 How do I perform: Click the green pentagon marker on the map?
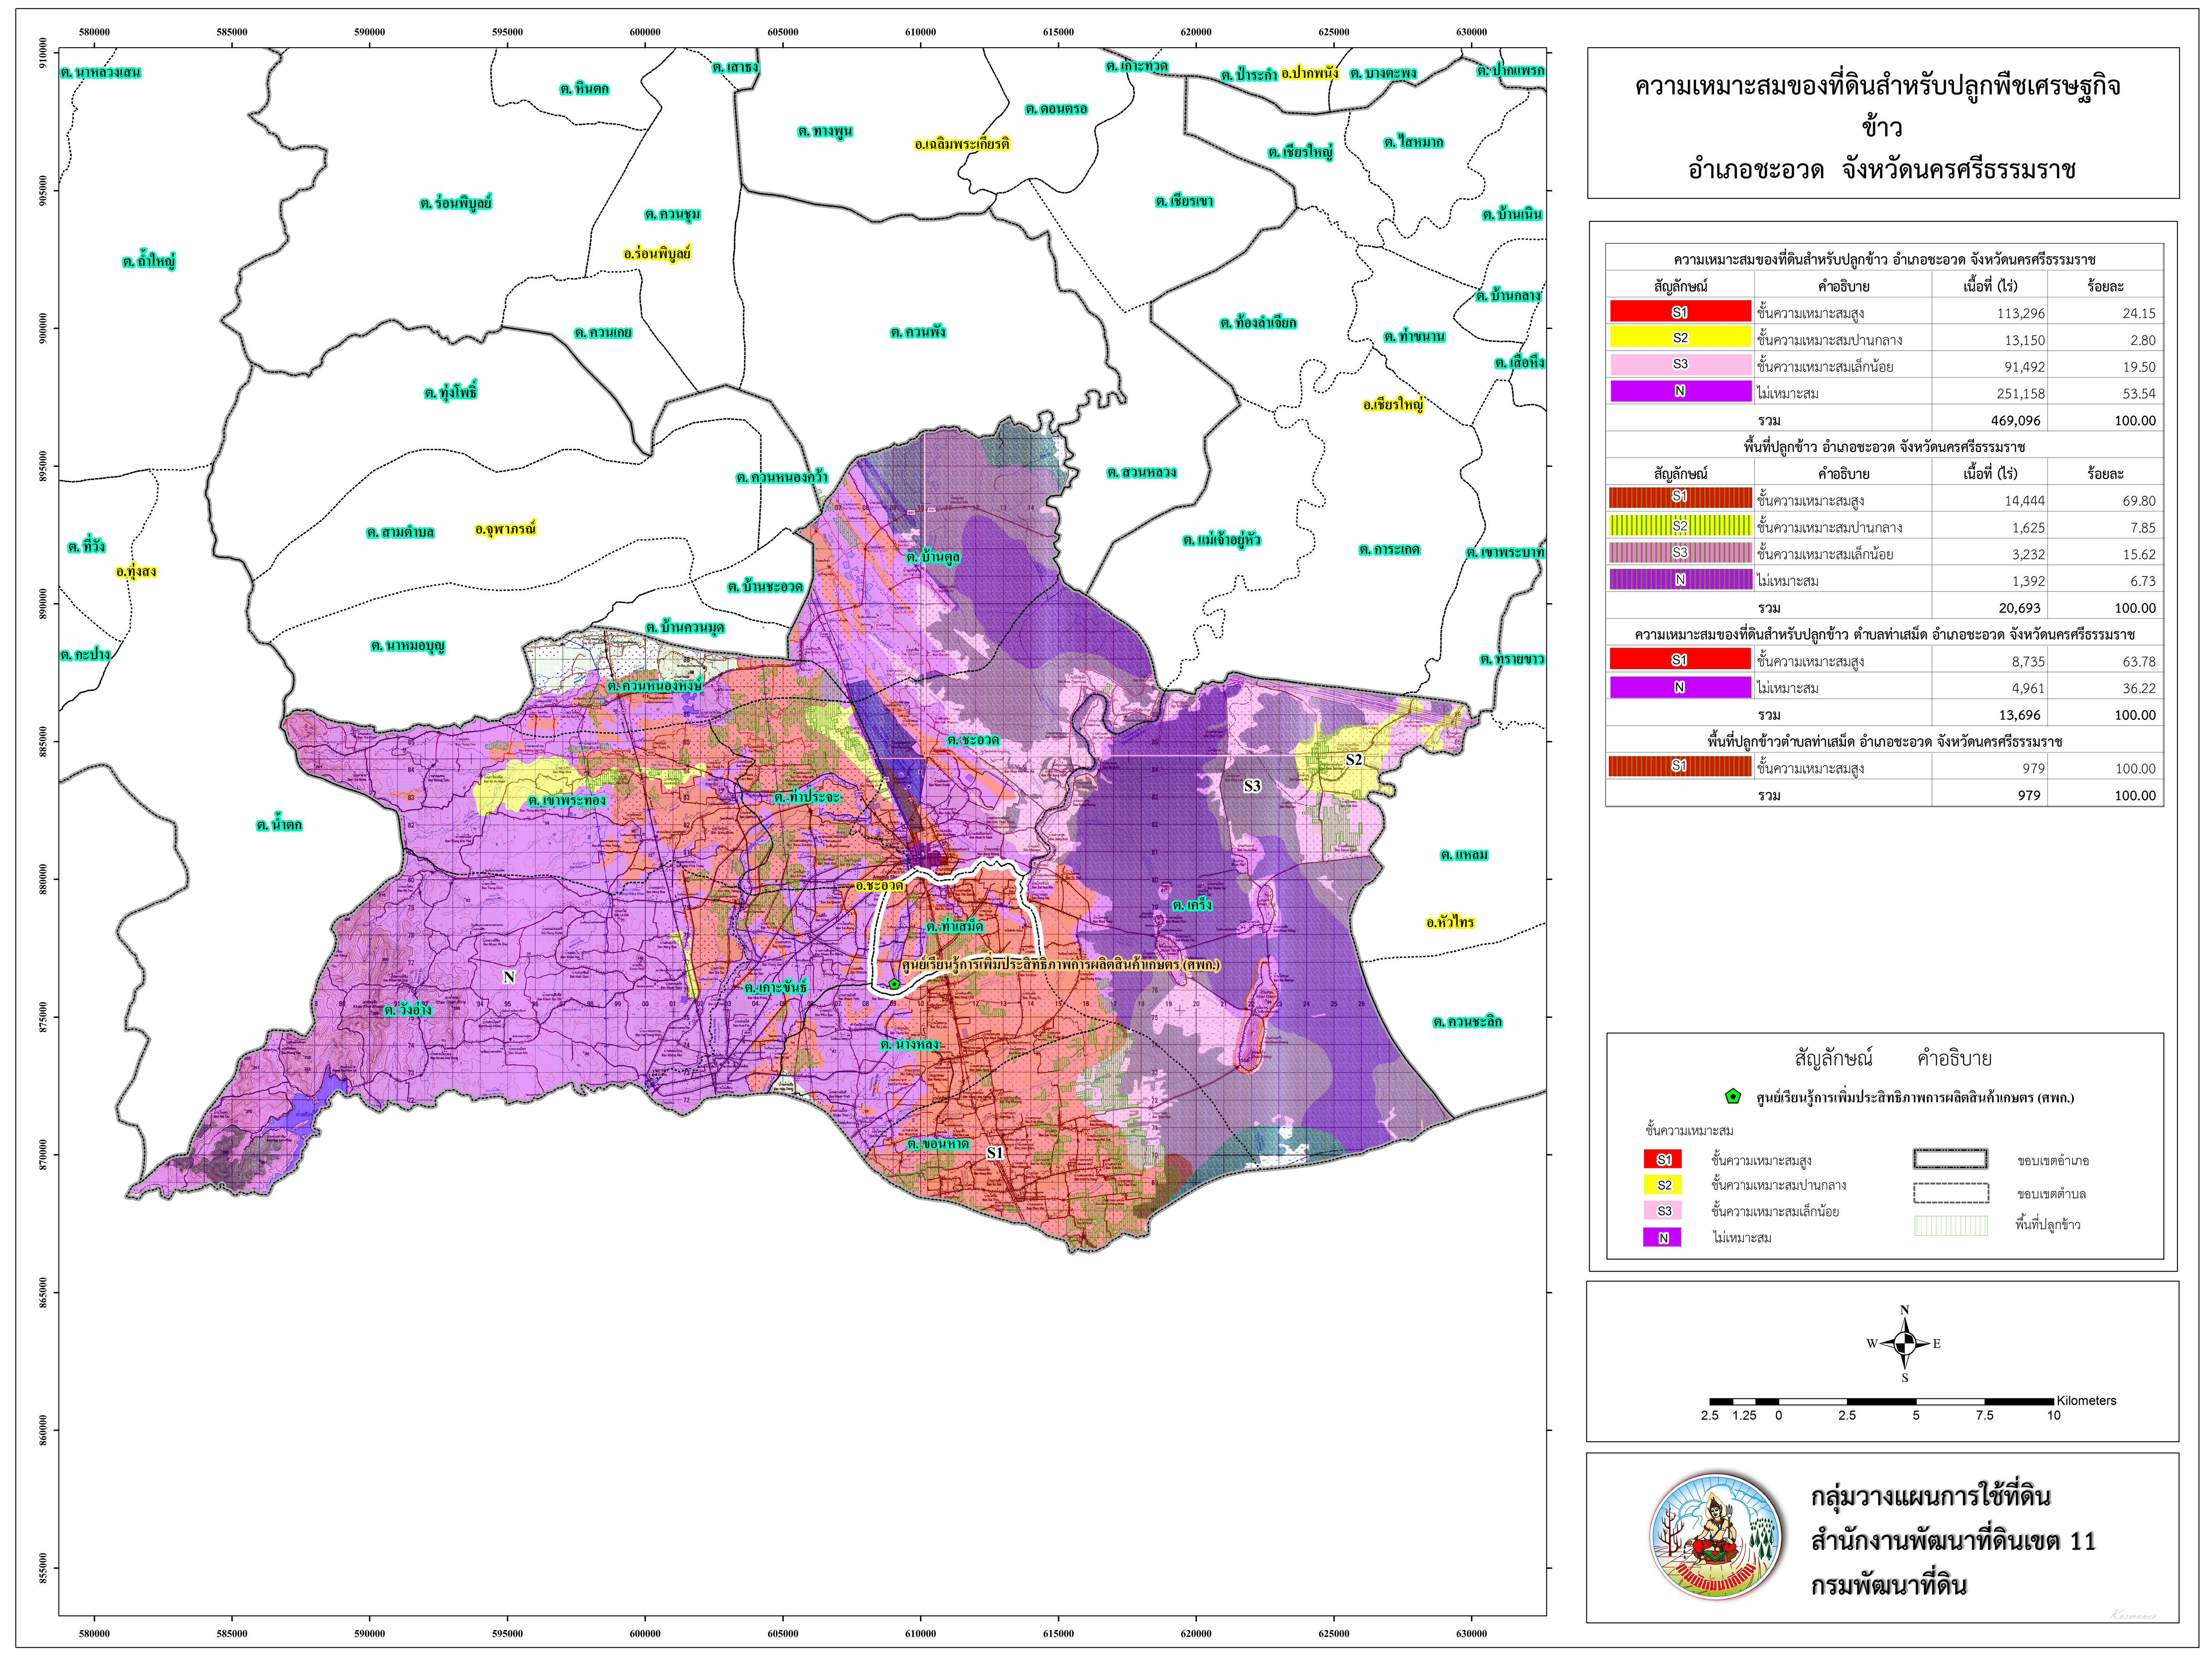coord(894,984)
